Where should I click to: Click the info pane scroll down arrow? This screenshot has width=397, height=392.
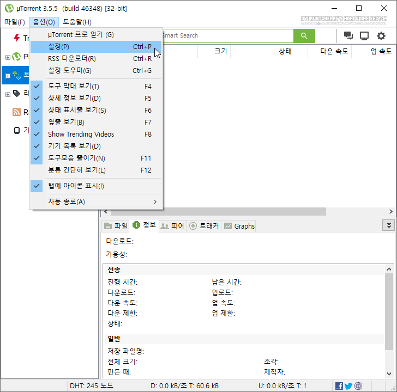tap(389, 374)
